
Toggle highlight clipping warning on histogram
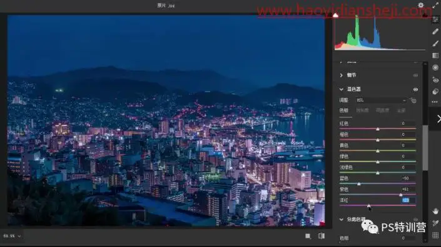(x=425, y=15)
